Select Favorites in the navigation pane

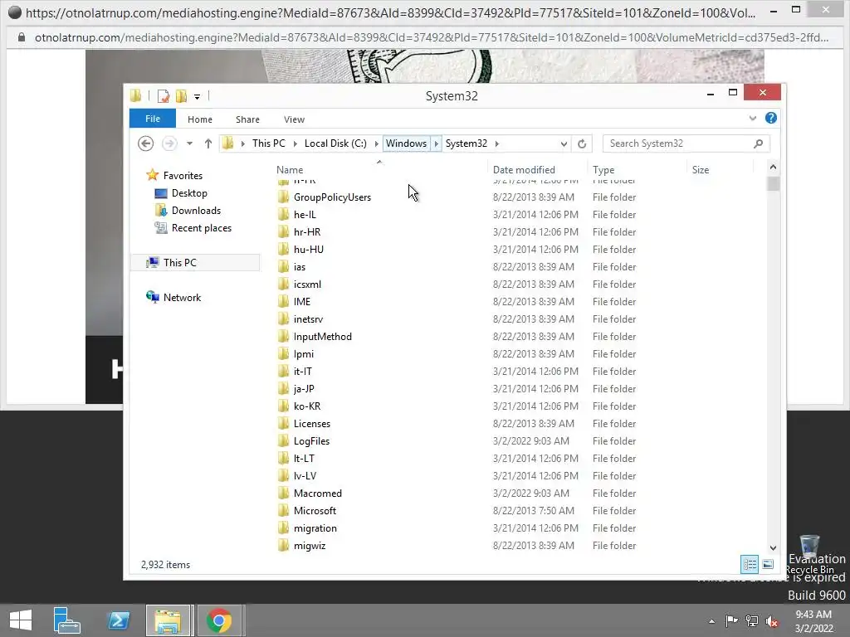[x=183, y=176]
